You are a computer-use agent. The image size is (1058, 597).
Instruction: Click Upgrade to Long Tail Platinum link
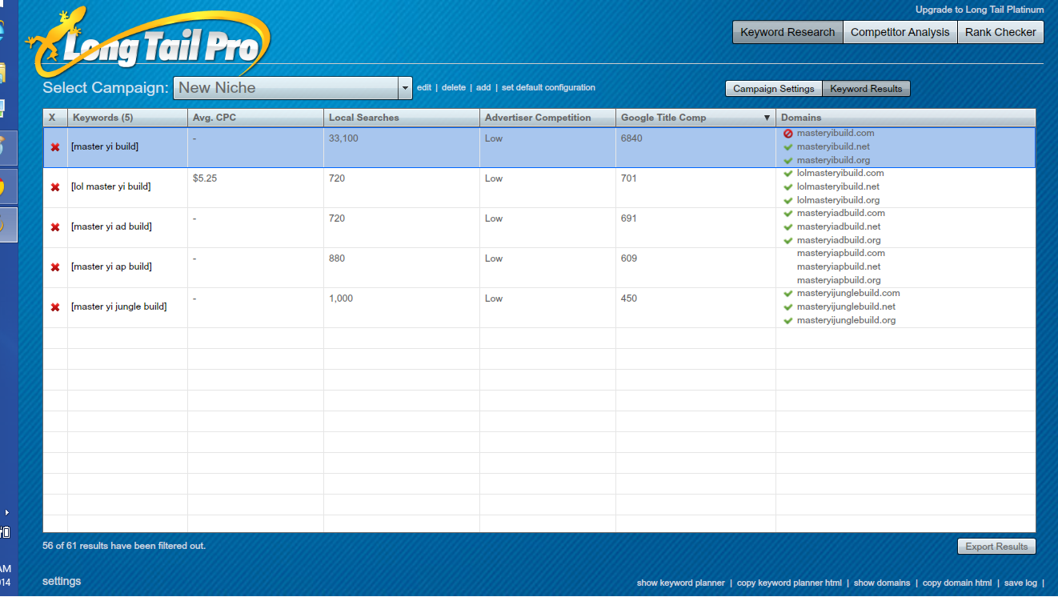(x=980, y=10)
